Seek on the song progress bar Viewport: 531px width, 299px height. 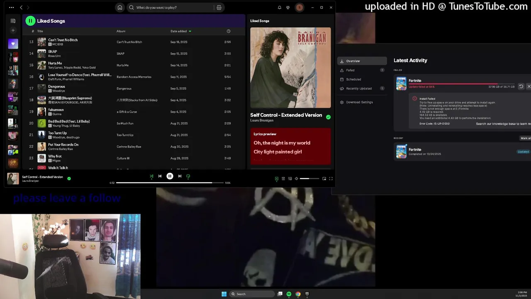(x=170, y=183)
